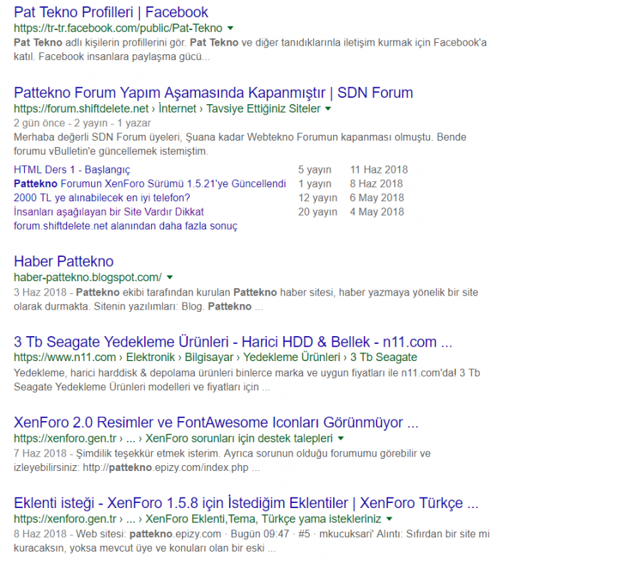
Task: Open 2000 TL ye alınabilecek en iyi telefon
Action: pos(102,198)
